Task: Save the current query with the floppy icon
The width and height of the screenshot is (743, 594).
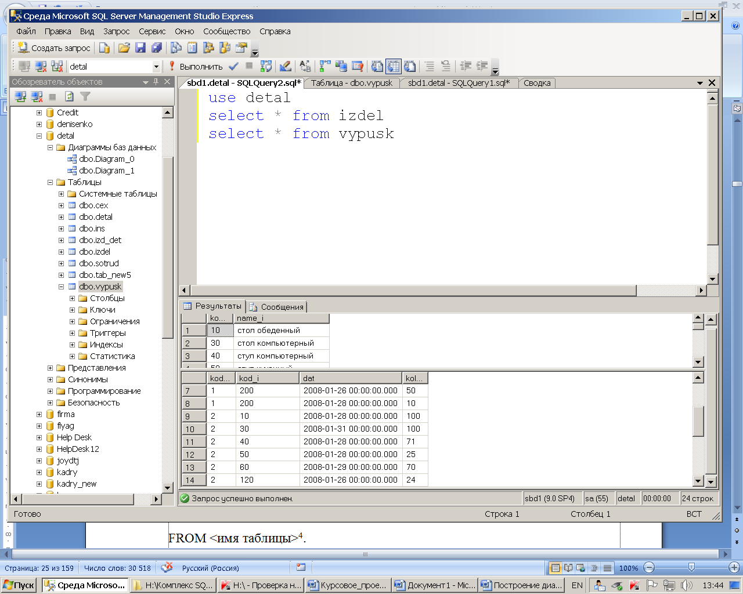Action: point(140,48)
